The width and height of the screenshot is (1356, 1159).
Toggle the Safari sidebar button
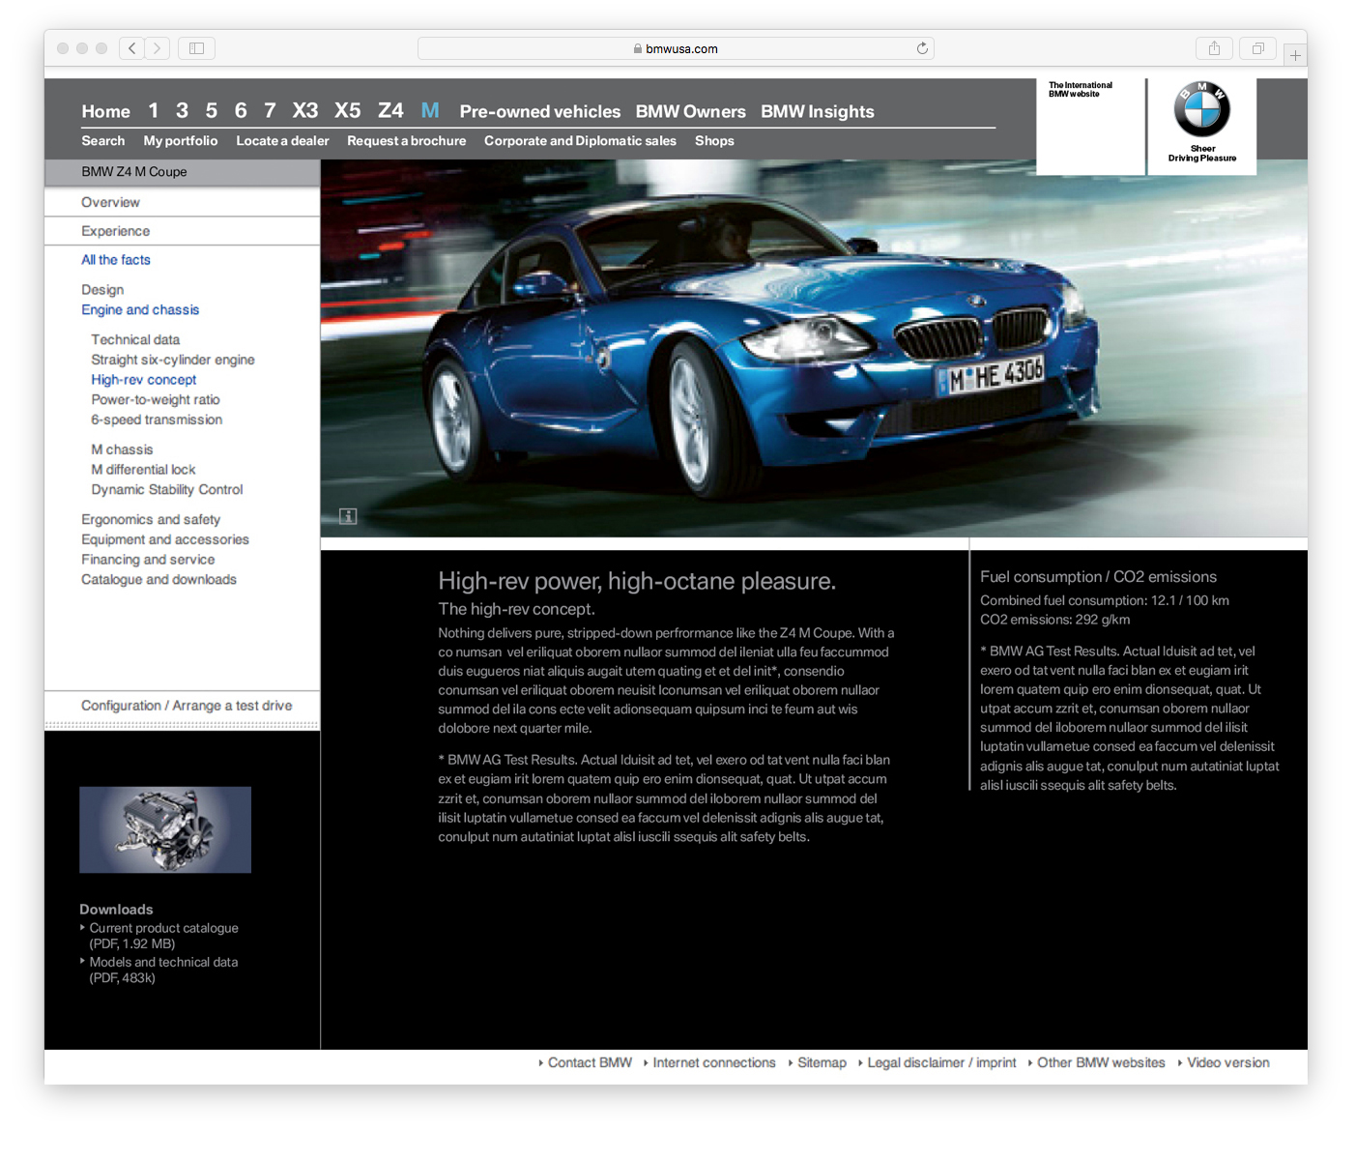coord(196,48)
